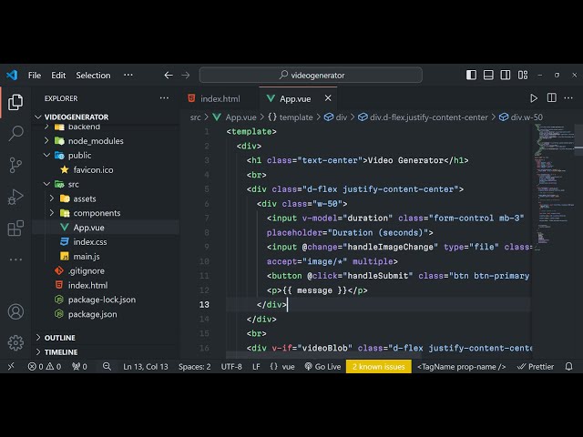Click the Accounts icon in activity bar
Viewport: 583px width, 437px height.
point(15,311)
